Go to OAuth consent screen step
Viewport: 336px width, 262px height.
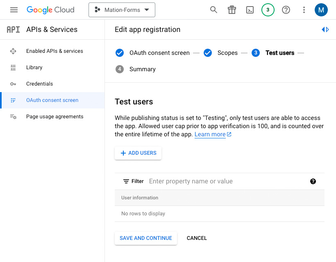pyautogui.click(x=159, y=53)
